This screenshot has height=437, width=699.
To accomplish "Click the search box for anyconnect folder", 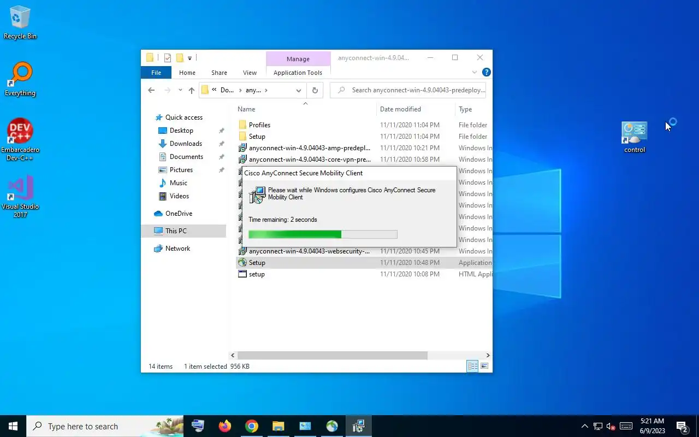I will click(x=408, y=90).
